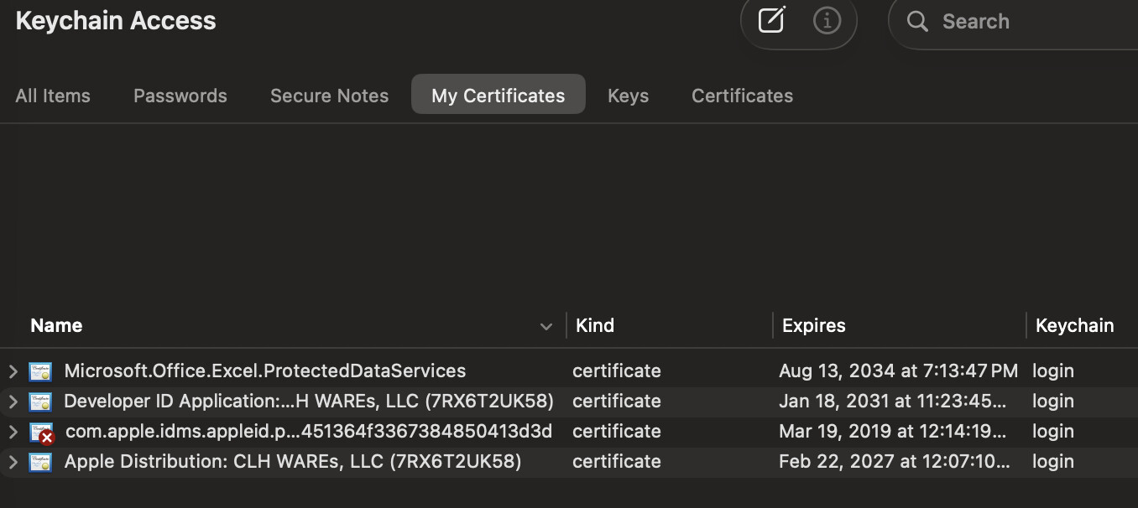Click the compose new item icon
This screenshot has height=508, width=1138.
[x=770, y=21]
